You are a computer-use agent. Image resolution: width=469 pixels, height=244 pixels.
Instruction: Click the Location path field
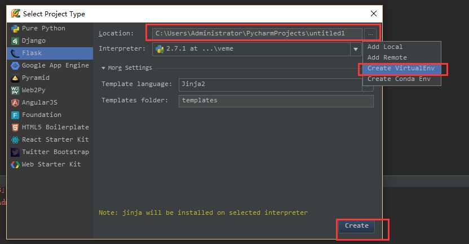tap(257, 33)
